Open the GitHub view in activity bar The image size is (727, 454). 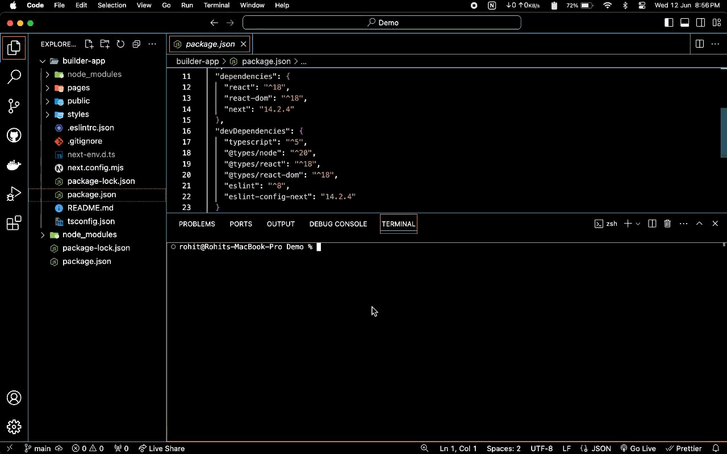click(x=14, y=135)
